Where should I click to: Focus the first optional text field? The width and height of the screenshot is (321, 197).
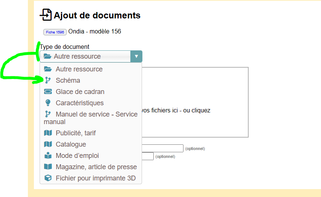pyautogui.click(x=162, y=149)
